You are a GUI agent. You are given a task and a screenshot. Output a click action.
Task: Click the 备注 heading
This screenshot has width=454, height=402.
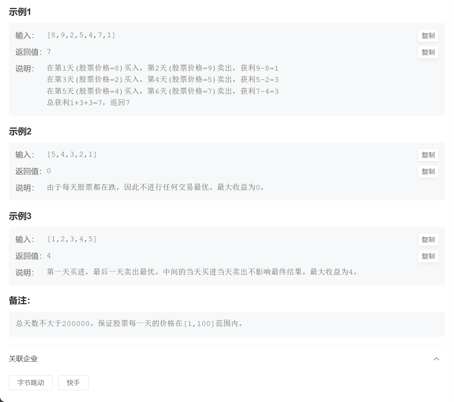[x=20, y=301]
